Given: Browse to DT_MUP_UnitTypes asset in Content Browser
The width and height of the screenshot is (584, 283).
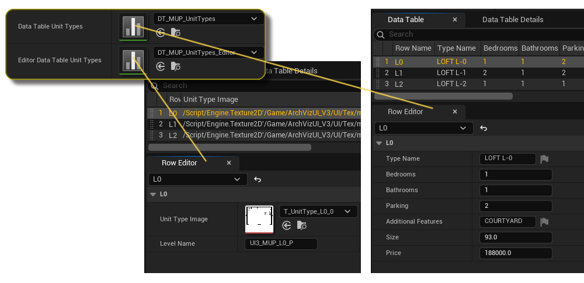Looking at the screenshot, I should (x=175, y=33).
